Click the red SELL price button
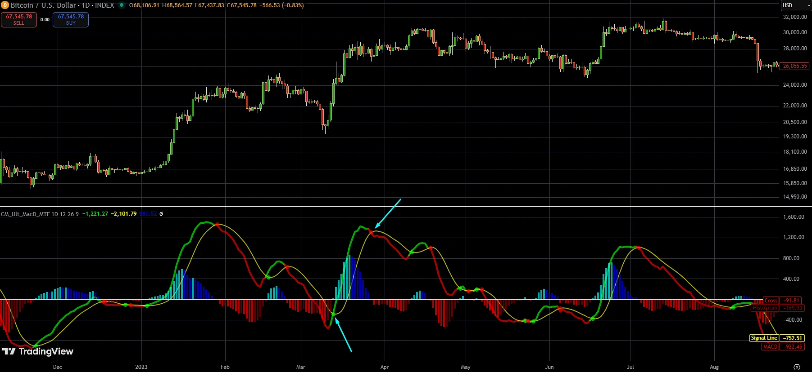The width and height of the screenshot is (812, 372). 19,19
